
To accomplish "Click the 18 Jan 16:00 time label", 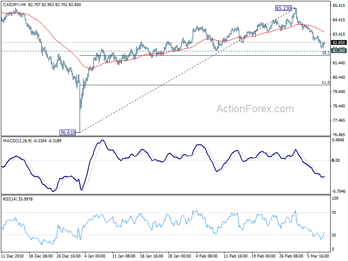I will 152,256.
